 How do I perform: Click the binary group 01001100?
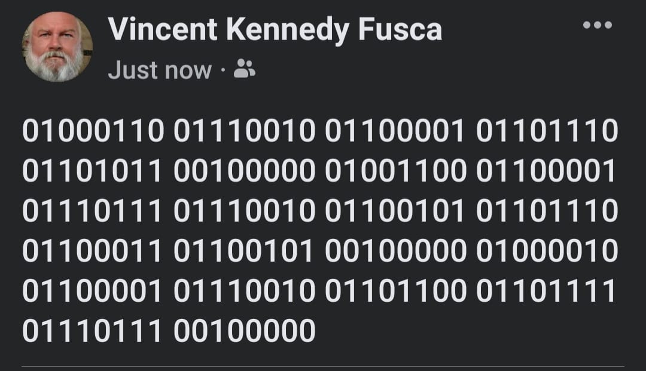pyautogui.click(x=395, y=171)
